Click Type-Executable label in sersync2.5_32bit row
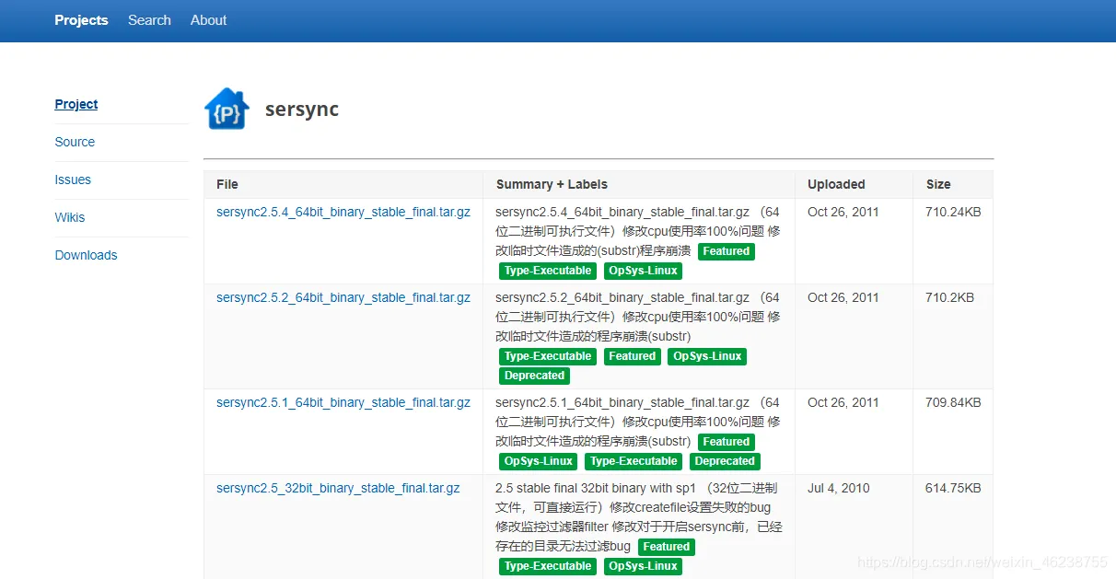This screenshot has width=1116, height=579. 548,566
